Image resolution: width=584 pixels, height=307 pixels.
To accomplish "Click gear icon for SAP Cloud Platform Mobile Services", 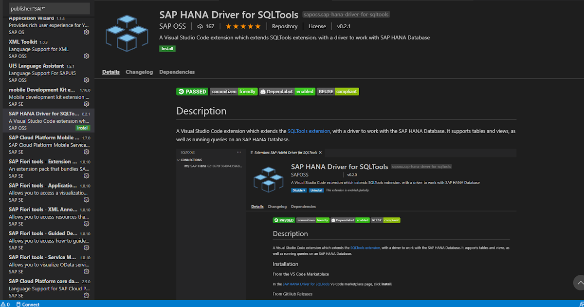I will (86, 152).
